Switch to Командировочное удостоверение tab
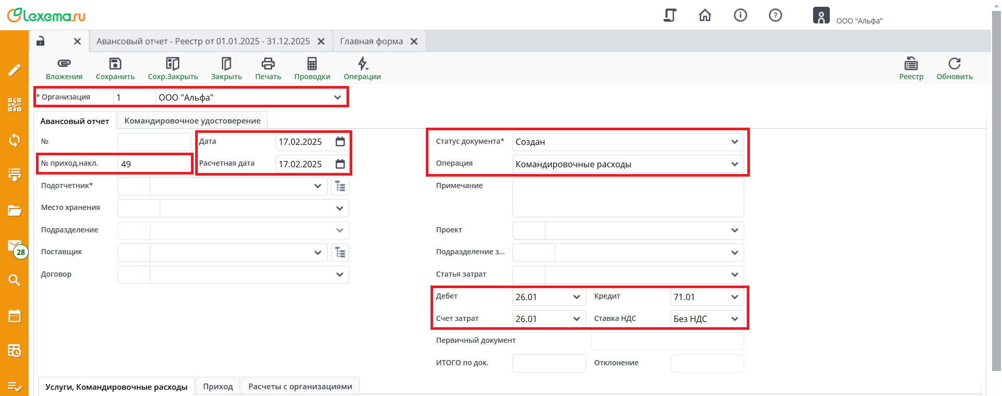The width and height of the screenshot is (1002, 396). [192, 121]
